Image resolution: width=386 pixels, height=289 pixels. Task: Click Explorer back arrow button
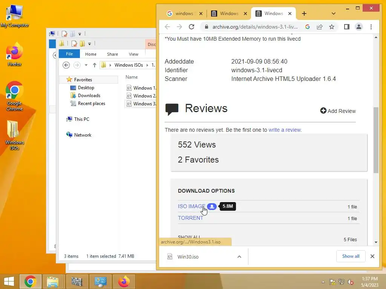66,65
